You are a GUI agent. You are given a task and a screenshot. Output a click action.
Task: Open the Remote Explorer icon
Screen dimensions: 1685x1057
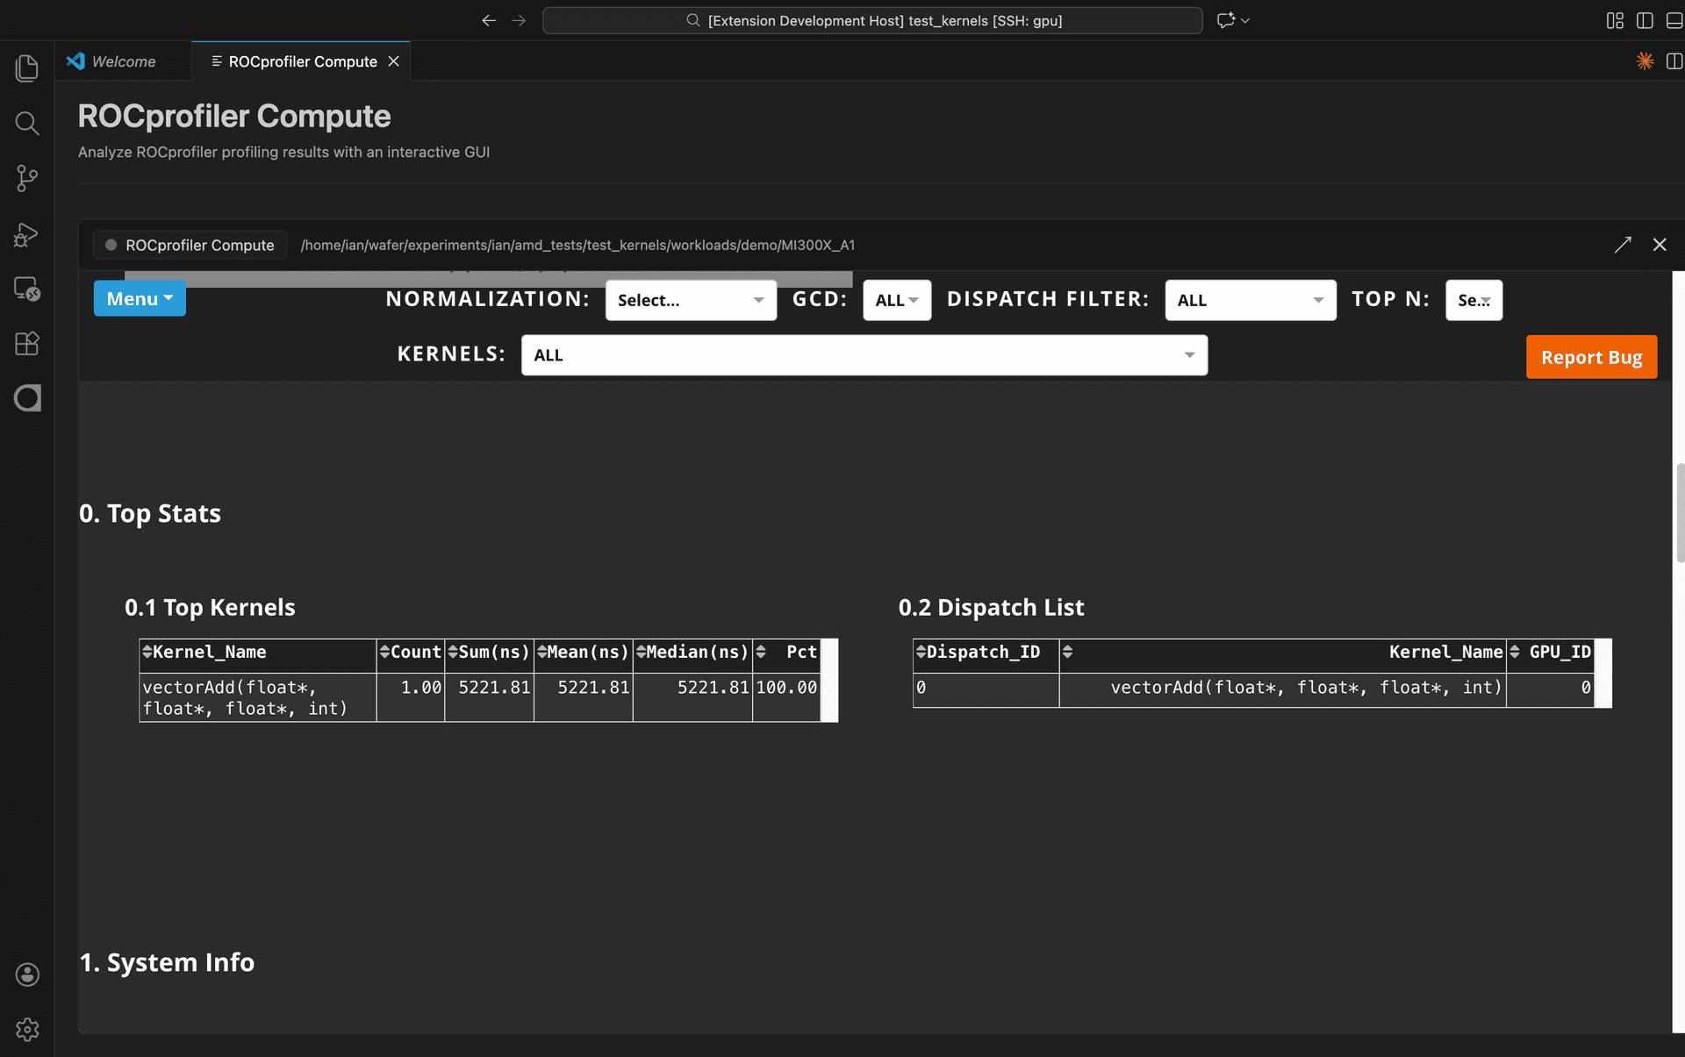click(x=27, y=289)
